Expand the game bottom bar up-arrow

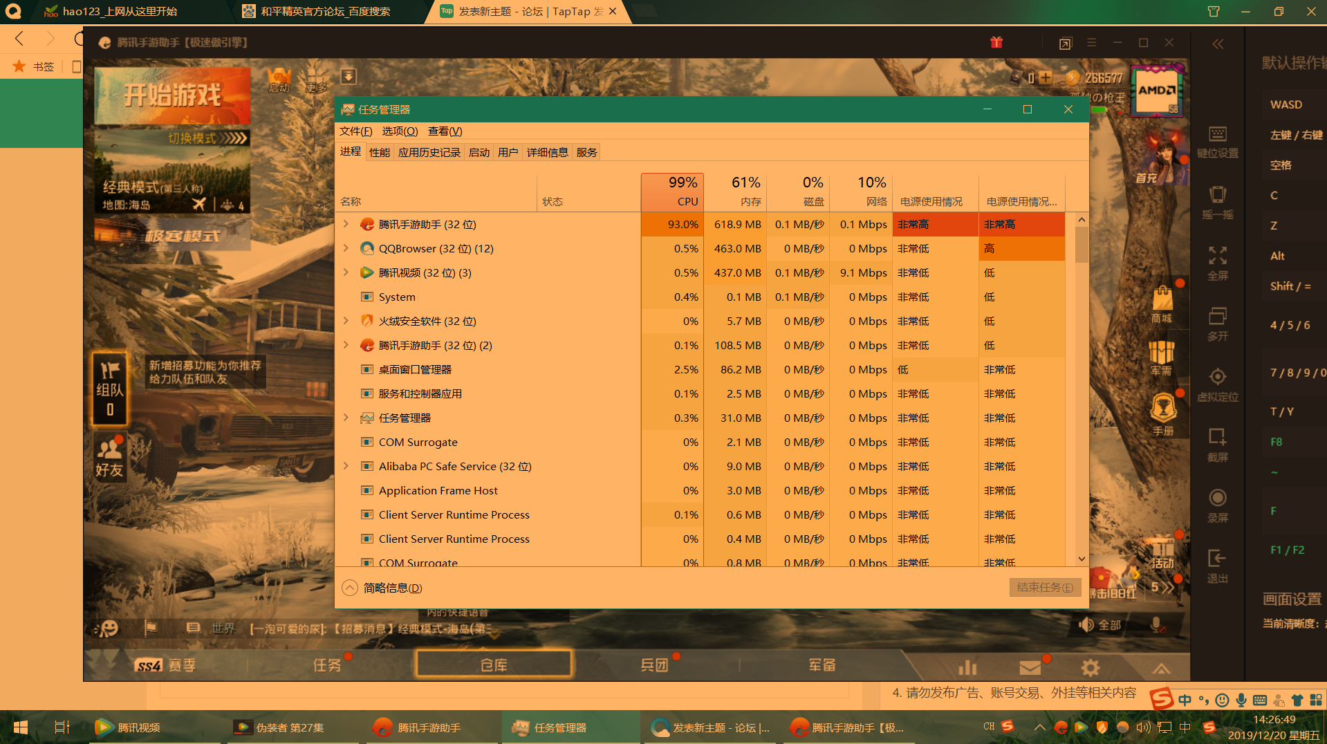click(x=1161, y=668)
